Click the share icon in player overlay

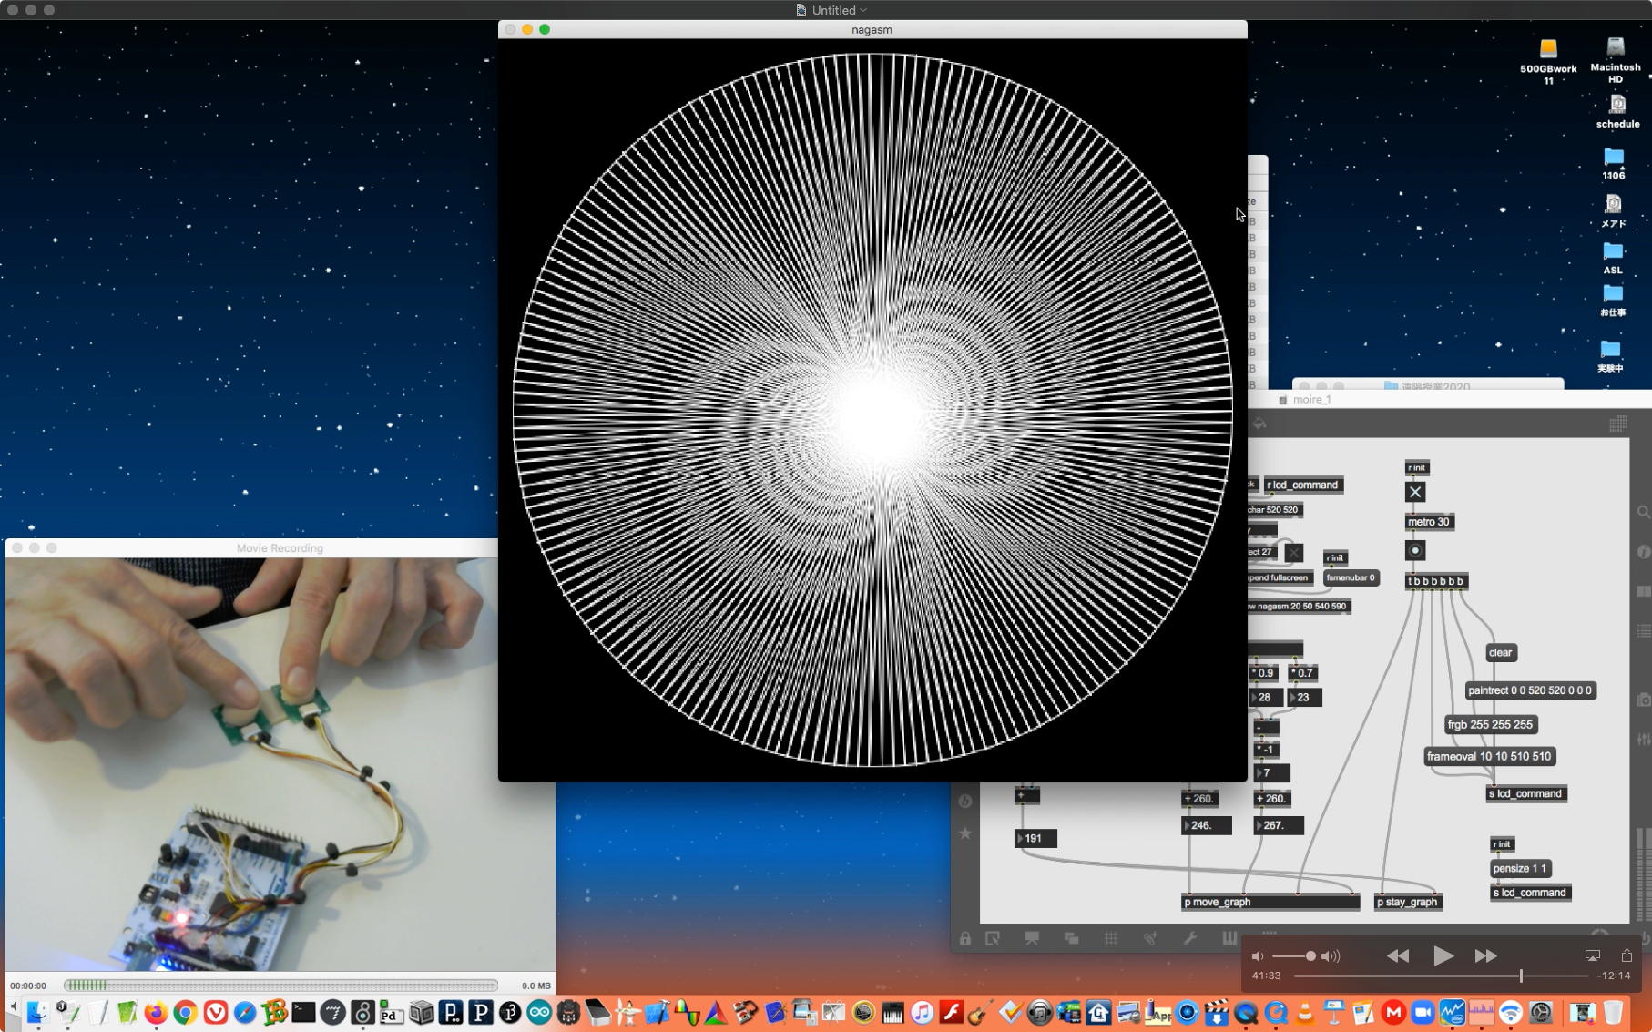tap(1627, 955)
